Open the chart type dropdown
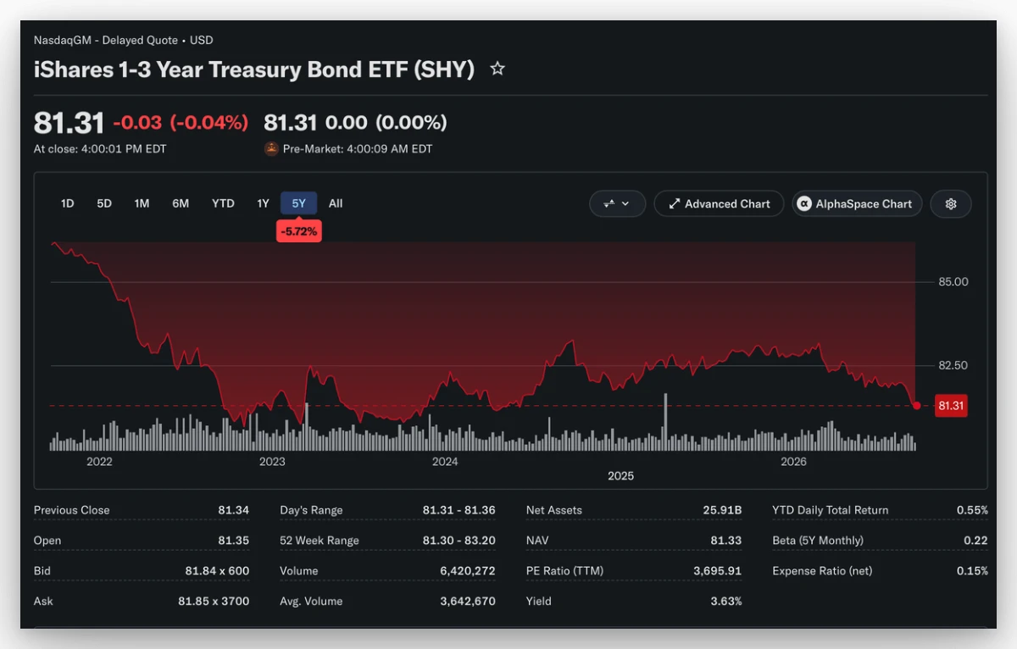The image size is (1017, 649). (618, 203)
